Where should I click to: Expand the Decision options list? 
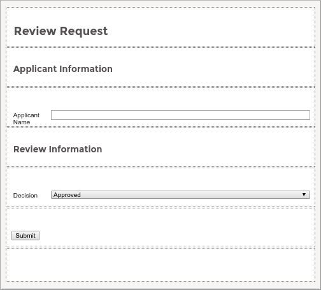click(180, 195)
